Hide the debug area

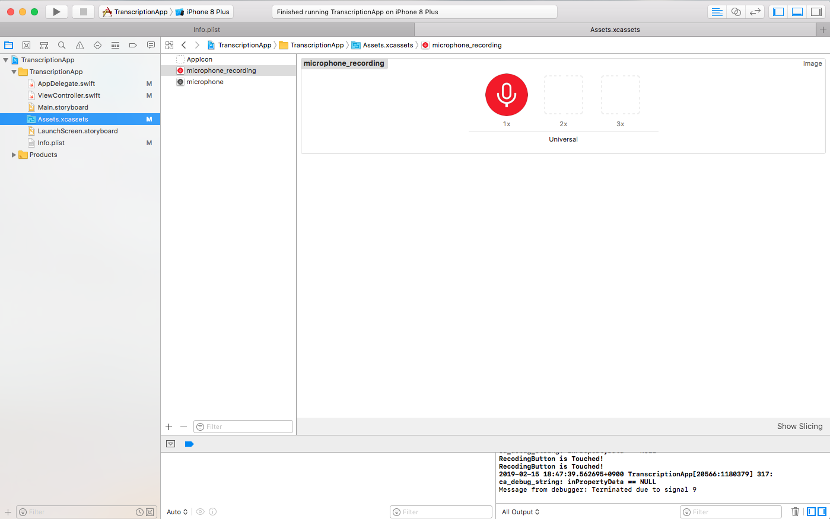pos(171,444)
